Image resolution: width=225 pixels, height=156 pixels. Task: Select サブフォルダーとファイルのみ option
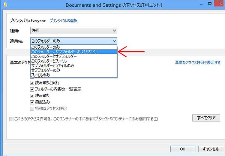point(52,65)
